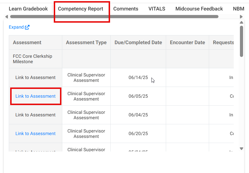Click the tab bar left scroll arrow
Screen dimensions: 249x173
(x=7, y=17)
